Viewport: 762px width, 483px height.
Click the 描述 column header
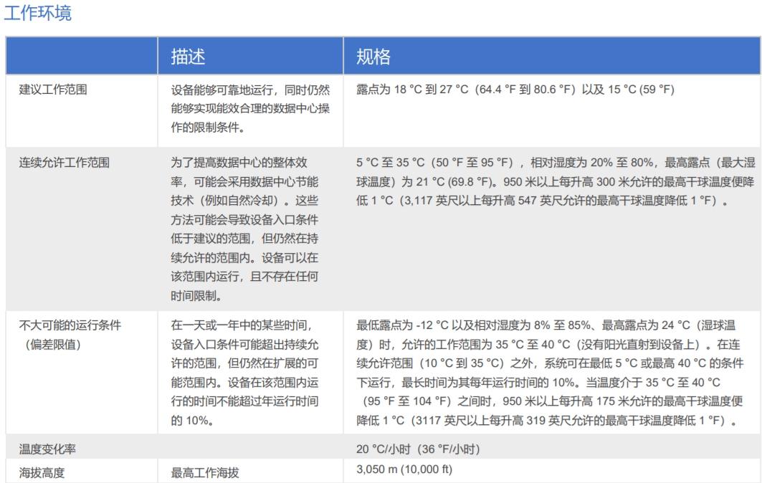pyautogui.click(x=188, y=57)
